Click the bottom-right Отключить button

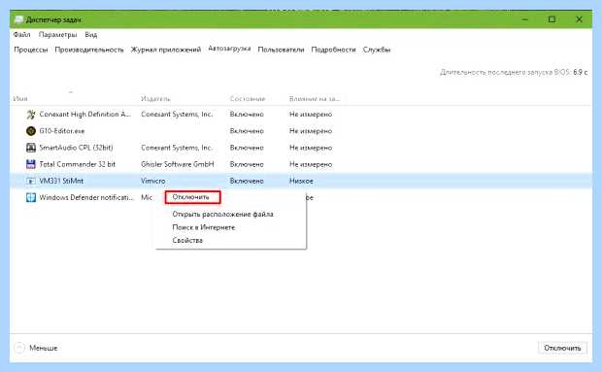(x=562, y=348)
